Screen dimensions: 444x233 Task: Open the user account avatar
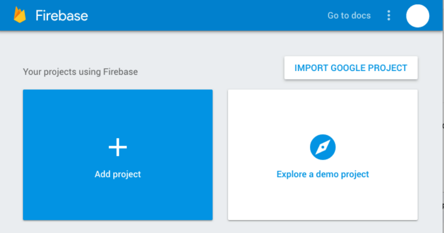417,16
